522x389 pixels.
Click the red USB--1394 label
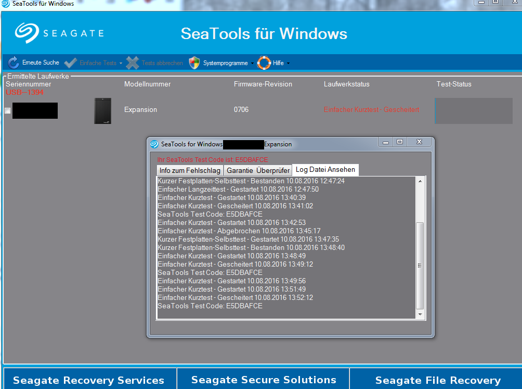[24, 92]
